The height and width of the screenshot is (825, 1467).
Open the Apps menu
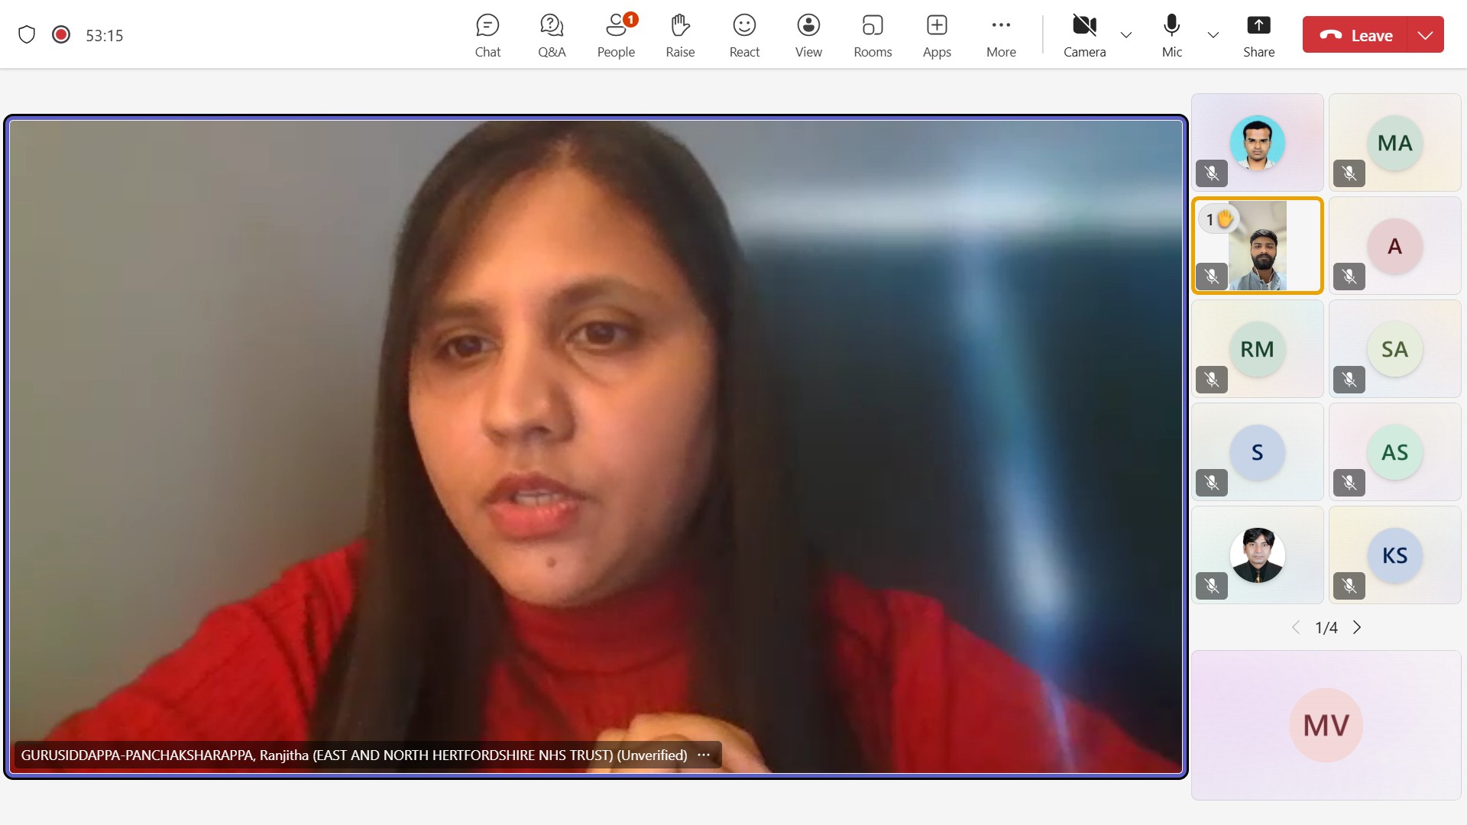point(937,35)
